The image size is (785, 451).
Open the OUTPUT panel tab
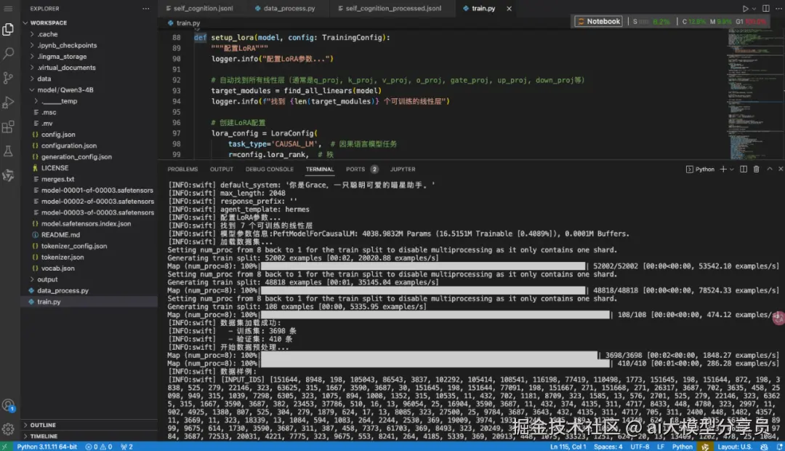click(222, 169)
